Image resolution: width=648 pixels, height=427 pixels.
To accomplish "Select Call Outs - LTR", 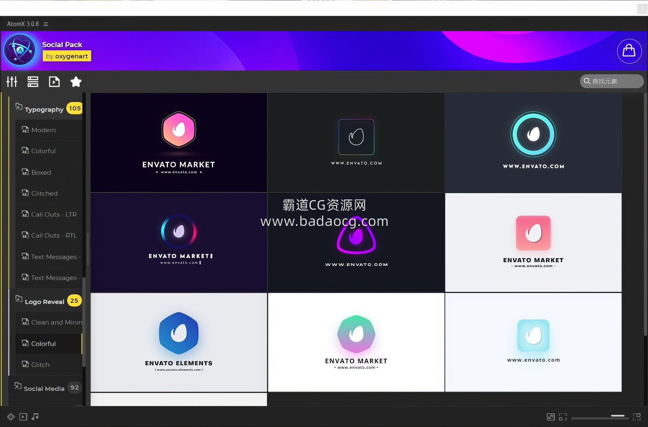I will (49, 214).
